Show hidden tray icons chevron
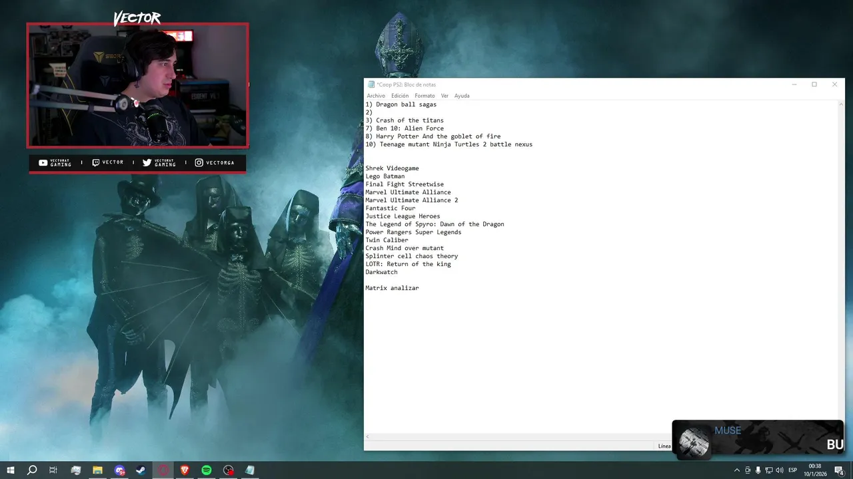This screenshot has width=853, height=479. pos(736,470)
